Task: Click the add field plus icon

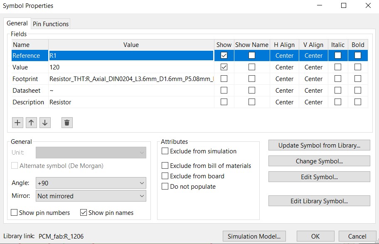Action: tap(17, 122)
